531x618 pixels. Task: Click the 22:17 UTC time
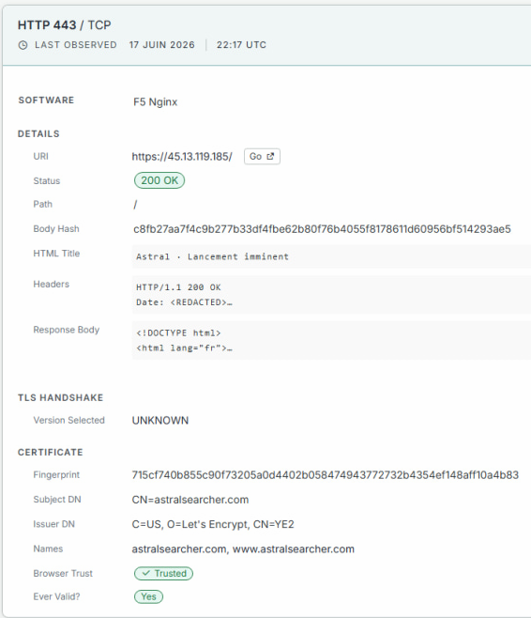[x=241, y=45]
